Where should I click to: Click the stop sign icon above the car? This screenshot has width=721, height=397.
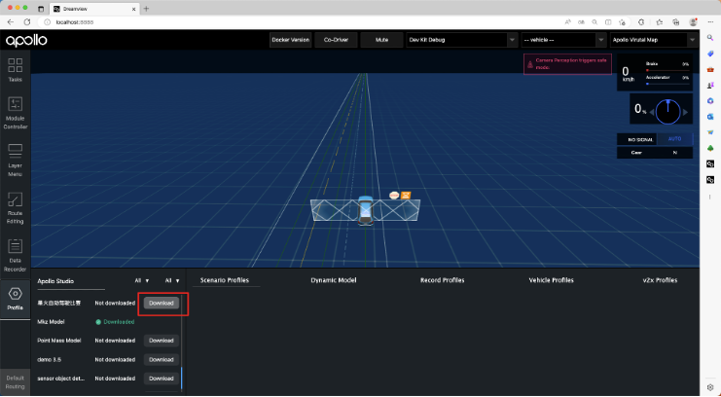(394, 195)
